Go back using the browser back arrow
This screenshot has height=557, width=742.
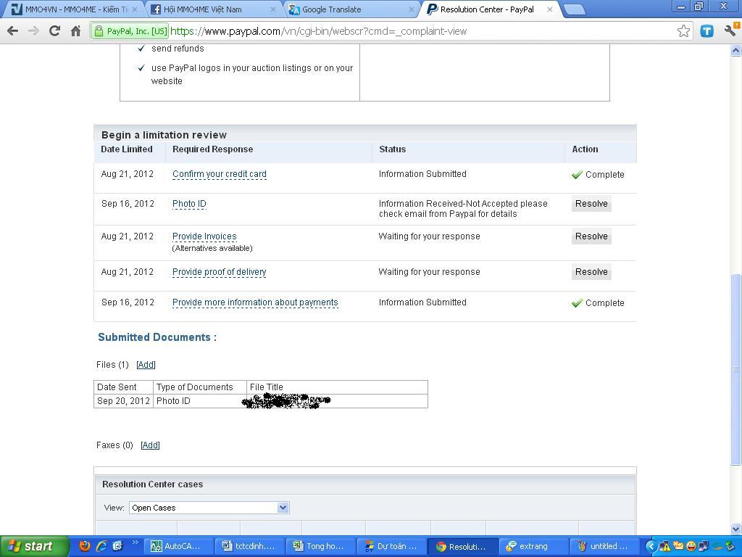pos(13,31)
